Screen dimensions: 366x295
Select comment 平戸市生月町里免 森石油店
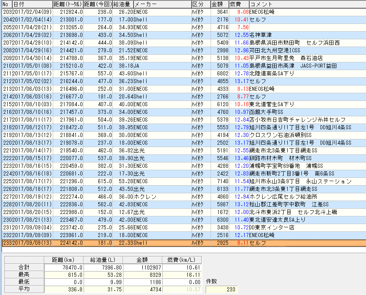[x=286, y=58]
